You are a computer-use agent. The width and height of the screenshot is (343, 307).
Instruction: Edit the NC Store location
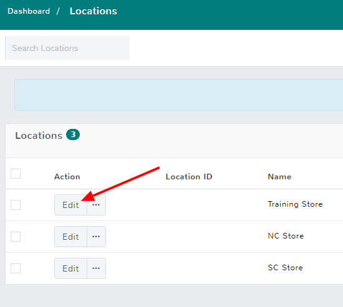[x=70, y=237]
